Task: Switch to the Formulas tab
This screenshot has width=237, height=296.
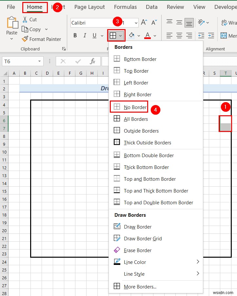Action: click(x=125, y=7)
